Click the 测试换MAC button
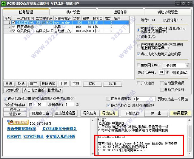The image size is (194, 159). click(180, 73)
